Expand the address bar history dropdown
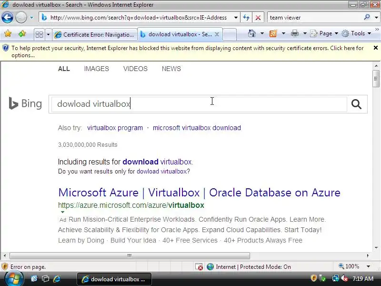This screenshot has height=286, width=381. point(236,18)
